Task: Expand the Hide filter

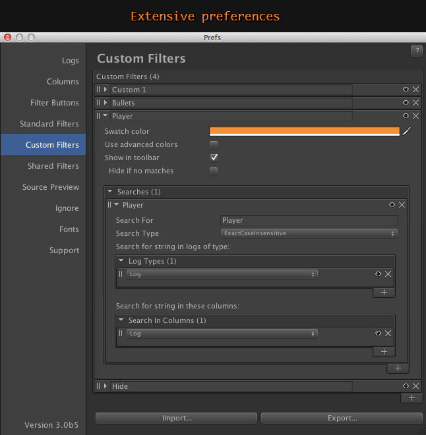Action: pyautogui.click(x=106, y=386)
